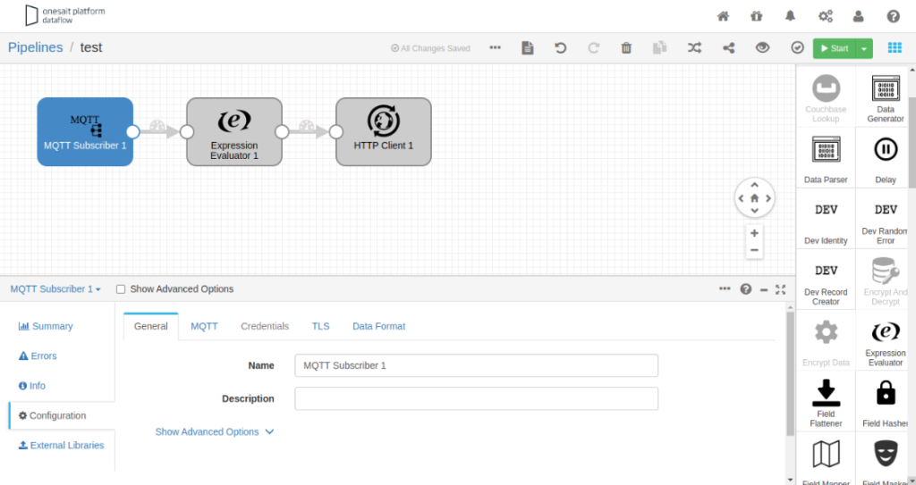This screenshot has width=916, height=485.
Task: Zoom in on the canvas
Action: (754, 233)
